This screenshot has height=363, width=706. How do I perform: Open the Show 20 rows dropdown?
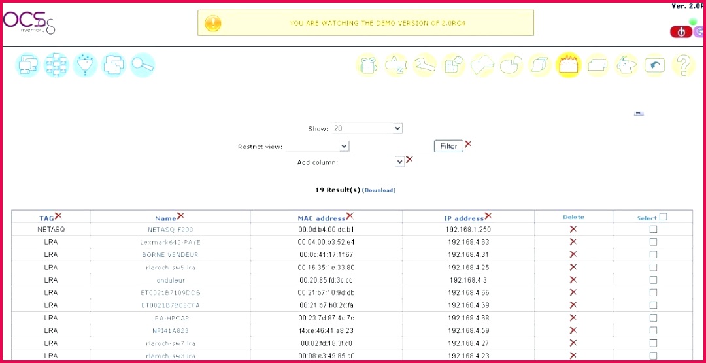click(x=367, y=128)
